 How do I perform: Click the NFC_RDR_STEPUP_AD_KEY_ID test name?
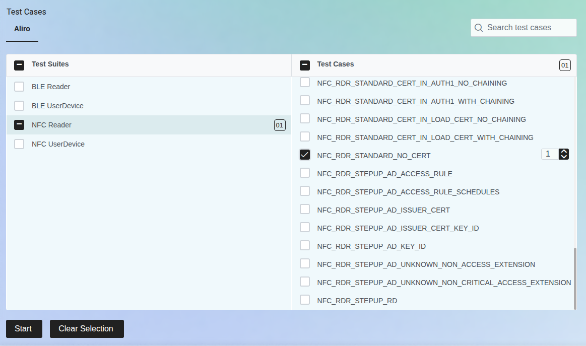pyautogui.click(x=371, y=246)
